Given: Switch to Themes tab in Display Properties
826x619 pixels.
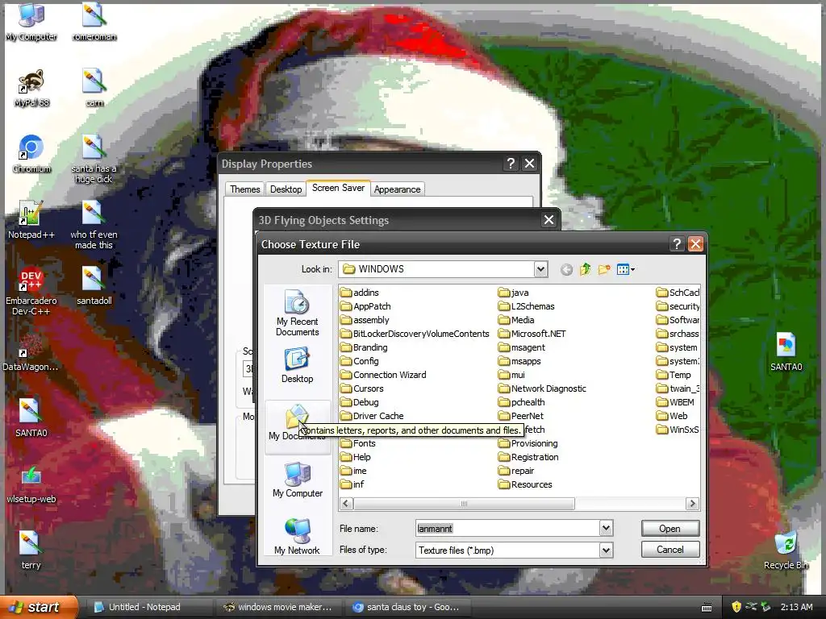Looking at the screenshot, I should 245,189.
